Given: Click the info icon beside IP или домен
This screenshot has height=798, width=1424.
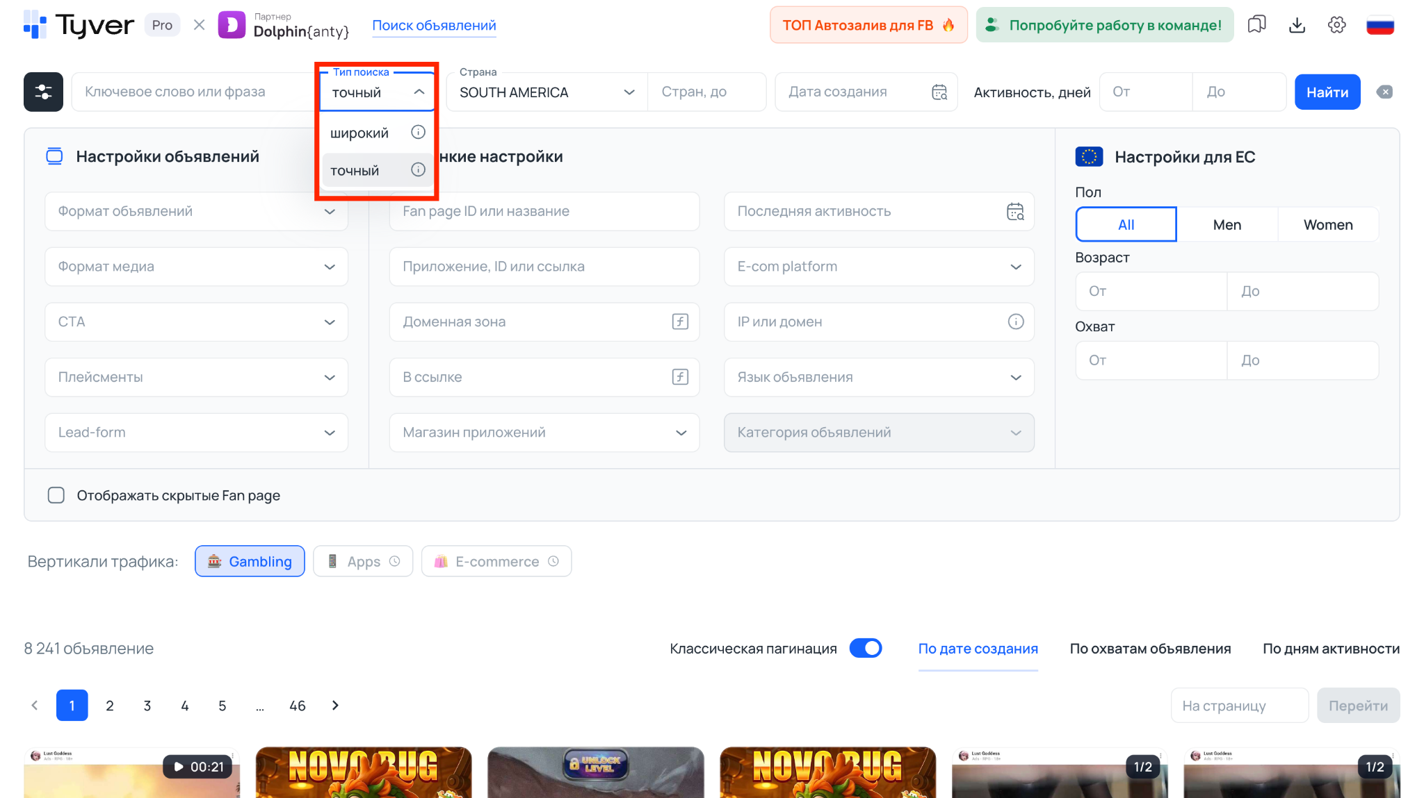Looking at the screenshot, I should [x=1016, y=322].
